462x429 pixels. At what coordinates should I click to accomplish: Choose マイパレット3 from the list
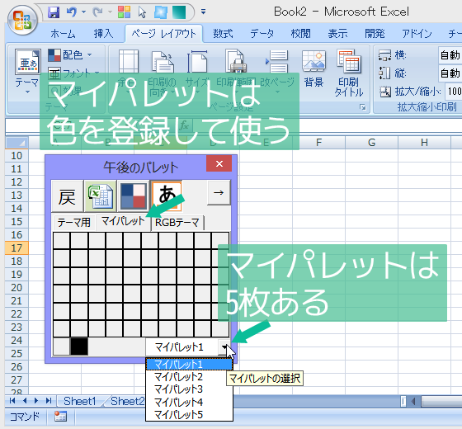(189, 389)
